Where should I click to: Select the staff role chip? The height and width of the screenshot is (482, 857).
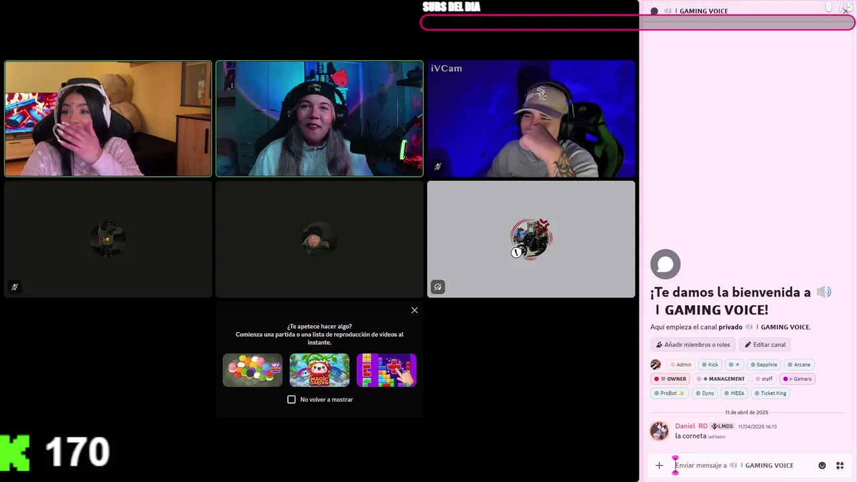click(763, 379)
